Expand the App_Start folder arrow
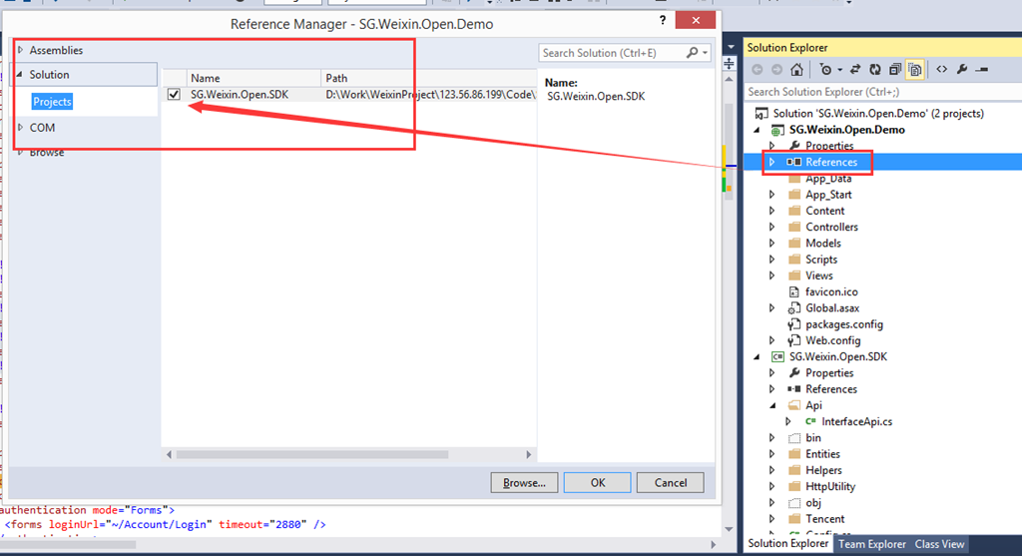 (772, 195)
